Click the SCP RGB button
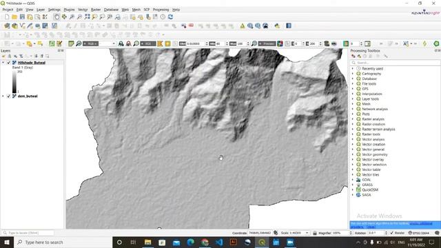The width and height of the screenshot is (441, 248). point(90,43)
